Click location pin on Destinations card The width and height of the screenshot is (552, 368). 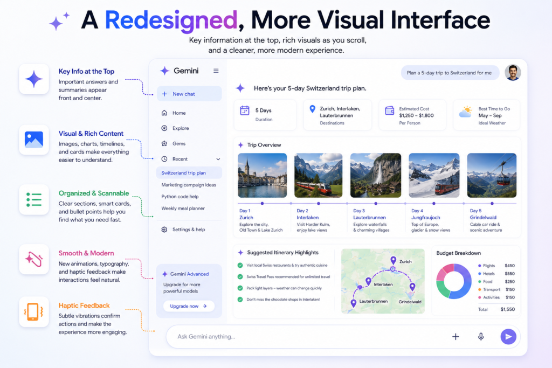[x=312, y=109]
